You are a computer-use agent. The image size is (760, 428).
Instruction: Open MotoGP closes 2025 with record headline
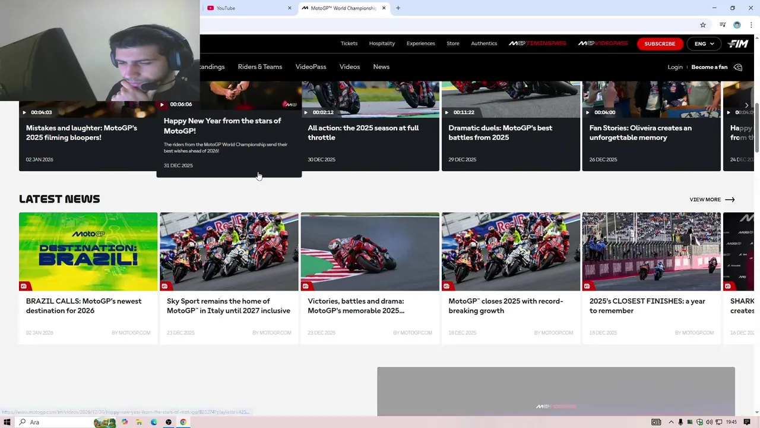pos(506,306)
